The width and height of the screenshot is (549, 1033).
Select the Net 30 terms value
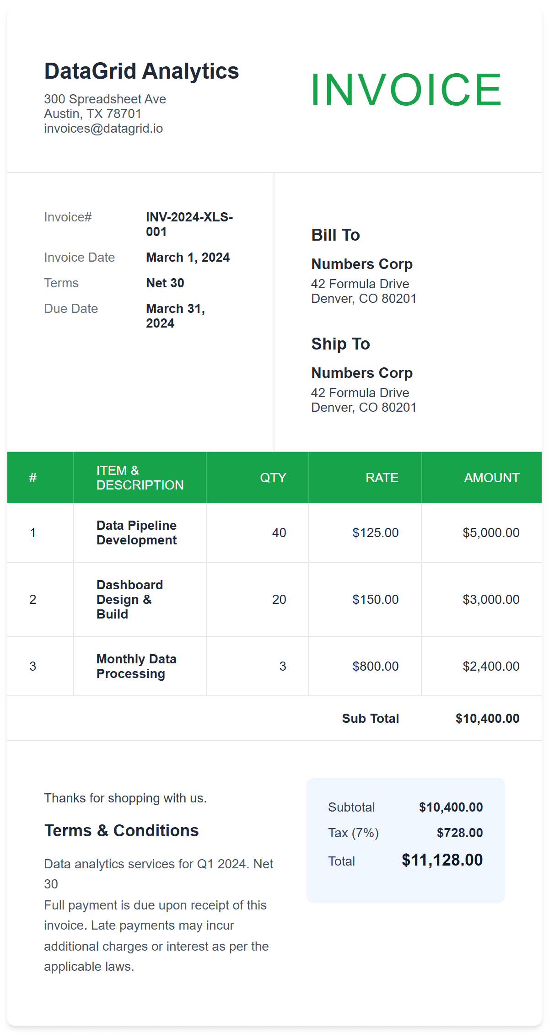[x=165, y=283]
